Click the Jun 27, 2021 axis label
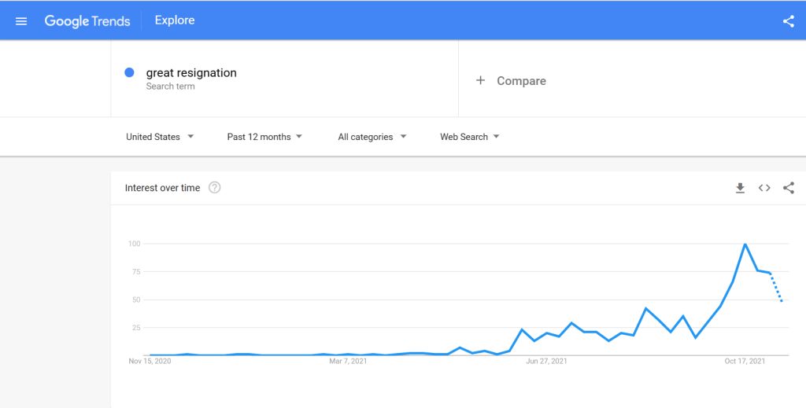806x408 pixels. tap(546, 362)
